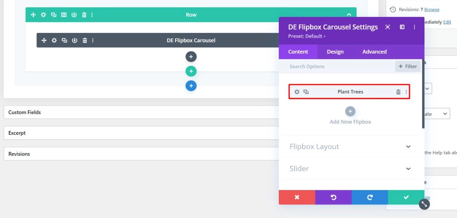Open Preset: Default dropdown
The image size is (457, 218).
(307, 36)
